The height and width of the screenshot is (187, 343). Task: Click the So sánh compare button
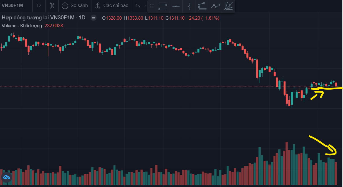pyautogui.click(x=75, y=6)
